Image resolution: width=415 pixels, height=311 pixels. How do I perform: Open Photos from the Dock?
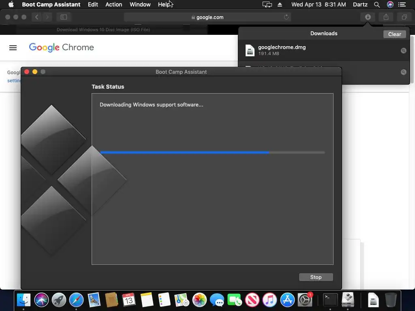pos(199,300)
